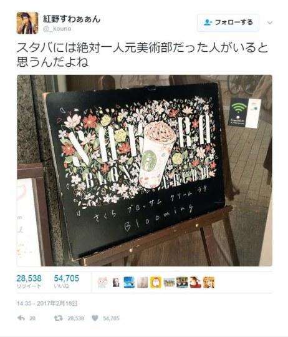Like the tweet with the heart icon
288x337 pixels.
pyautogui.click(x=95, y=318)
